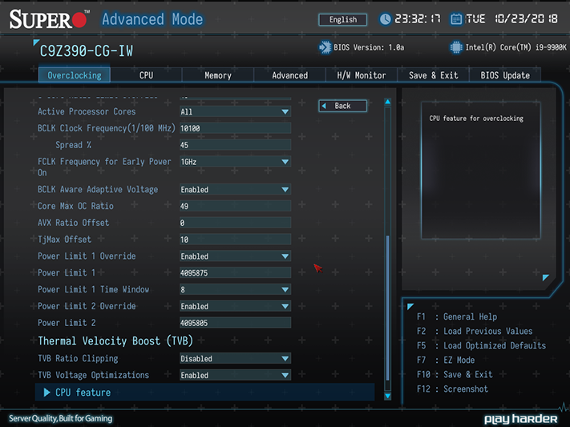Screen dimensions: 570x427
Task: Open the H/W Monitor tab
Action: pyautogui.click(x=362, y=75)
